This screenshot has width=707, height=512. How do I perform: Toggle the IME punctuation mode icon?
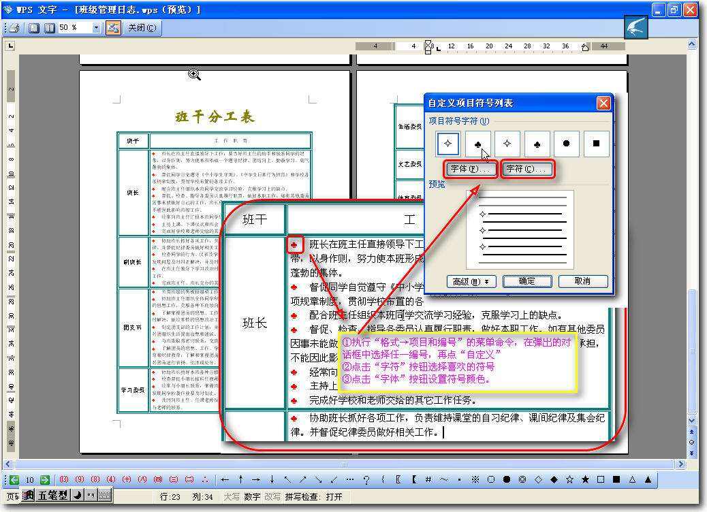click(91, 496)
